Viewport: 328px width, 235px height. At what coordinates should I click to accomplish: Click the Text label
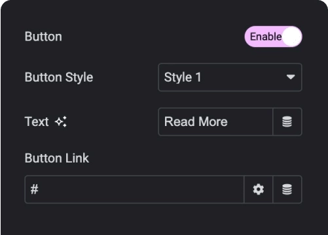click(x=37, y=121)
